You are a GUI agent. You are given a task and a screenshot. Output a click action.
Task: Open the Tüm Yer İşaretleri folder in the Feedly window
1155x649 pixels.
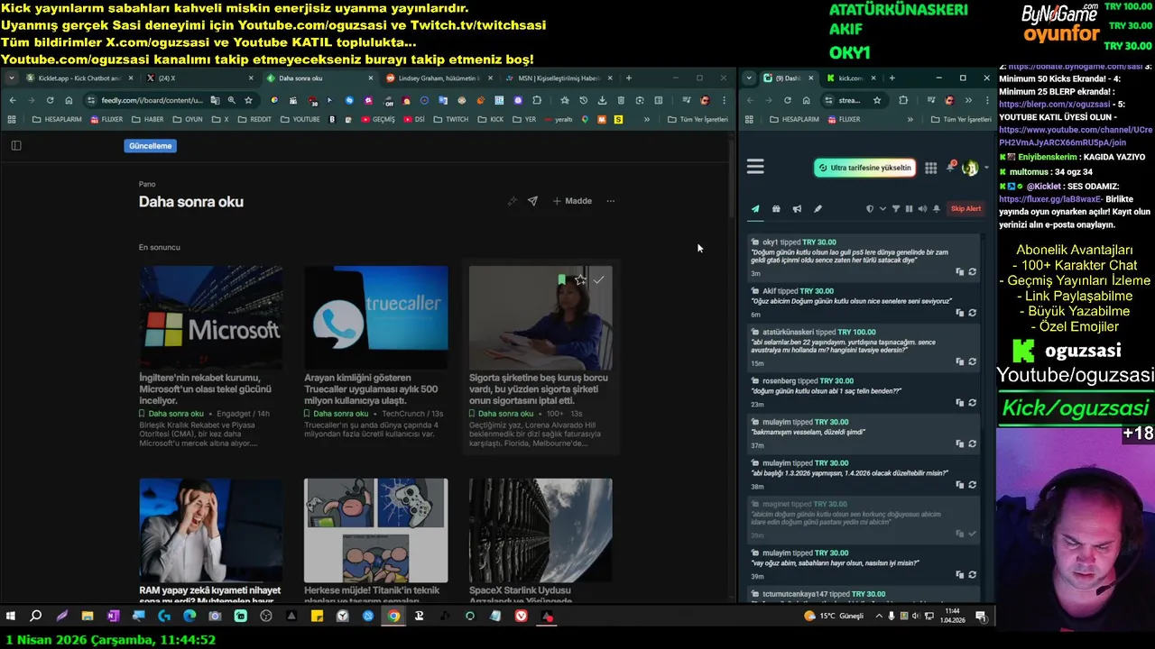[x=698, y=119]
